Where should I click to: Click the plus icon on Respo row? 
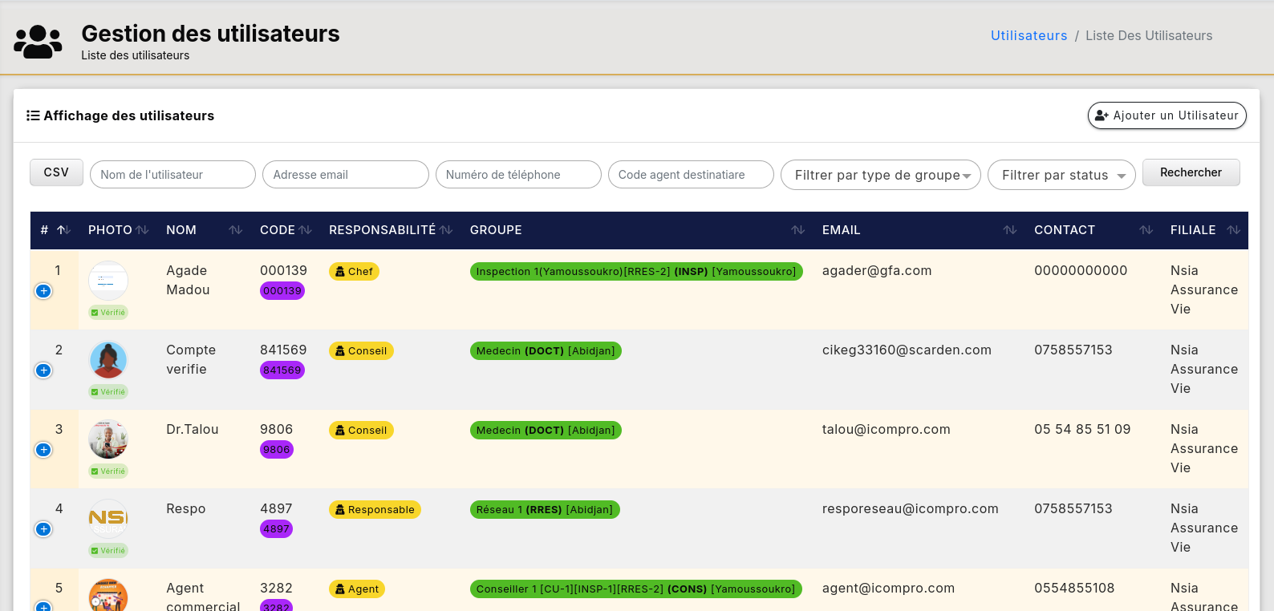[x=43, y=529]
